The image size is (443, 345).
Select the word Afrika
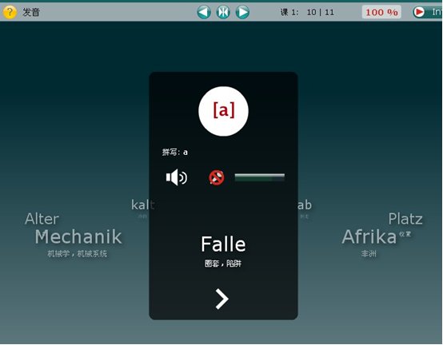(369, 237)
